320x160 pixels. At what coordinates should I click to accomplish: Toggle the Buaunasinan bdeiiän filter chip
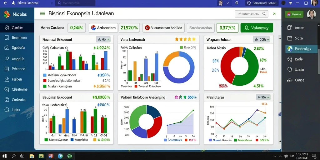coord(163,28)
